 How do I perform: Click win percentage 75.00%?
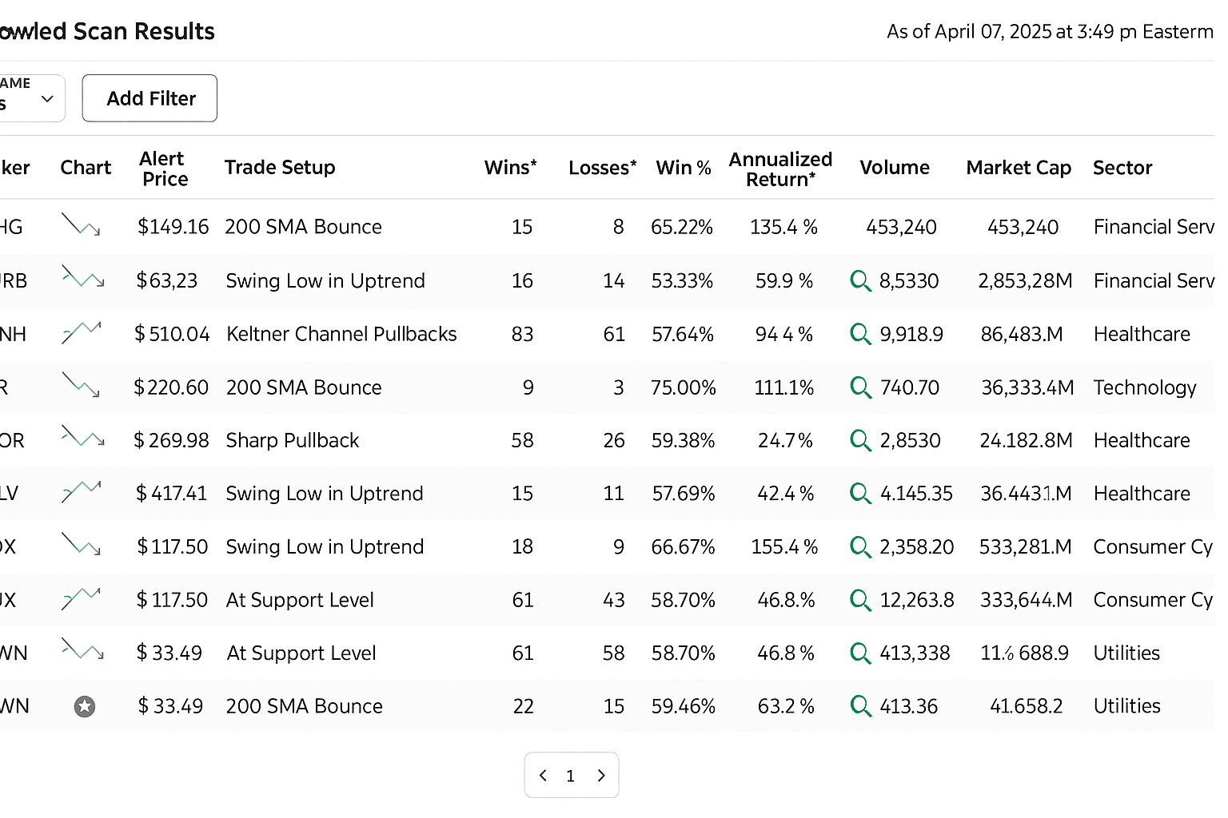tap(684, 387)
